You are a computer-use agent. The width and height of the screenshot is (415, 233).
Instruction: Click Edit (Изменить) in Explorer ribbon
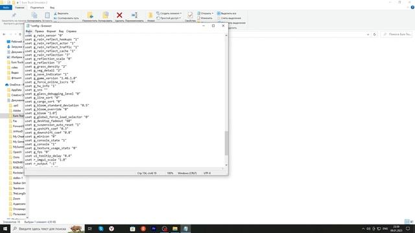[x=205, y=18]
